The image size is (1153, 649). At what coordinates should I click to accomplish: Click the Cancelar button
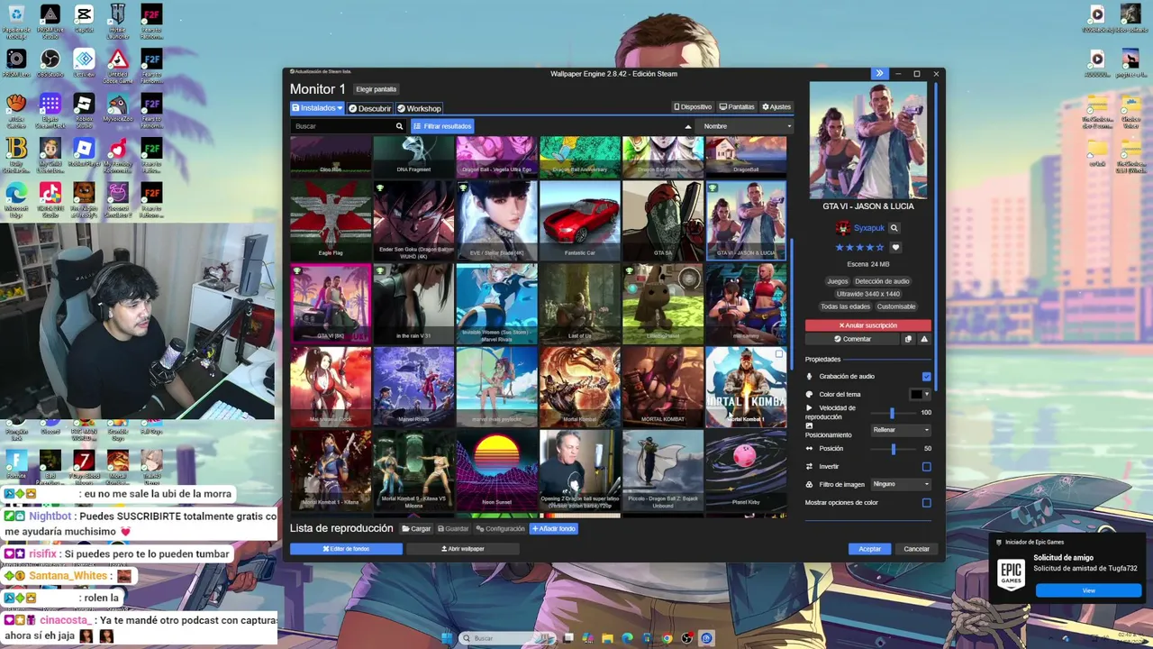(916, 549)
